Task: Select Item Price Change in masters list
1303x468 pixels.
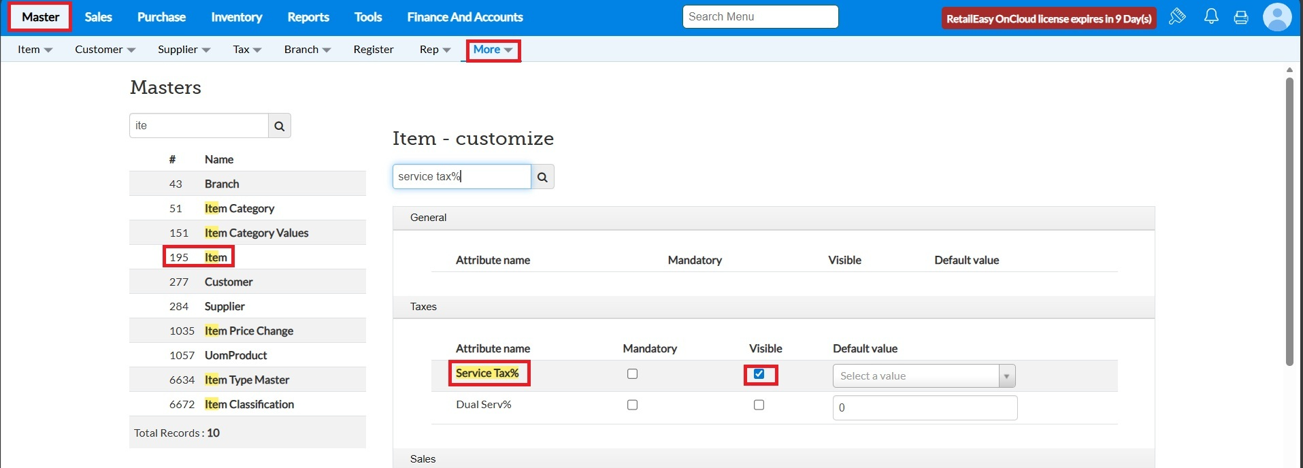Action: click(x=249, y=331)
